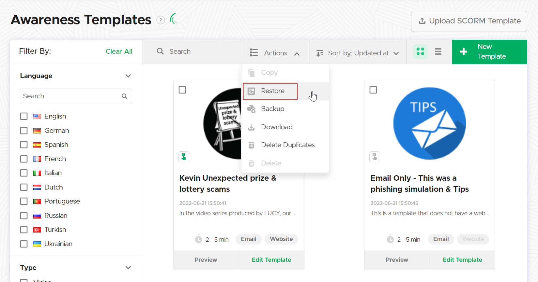The image size is (538, 282).
Task: Click the magnifier icon in language search
Action: pos(124,96)
